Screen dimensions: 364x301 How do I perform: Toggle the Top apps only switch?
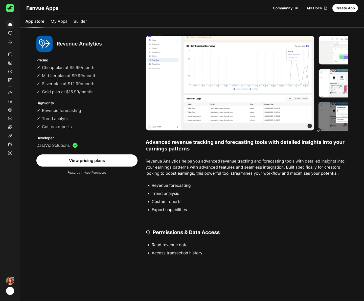coord(307,46)
